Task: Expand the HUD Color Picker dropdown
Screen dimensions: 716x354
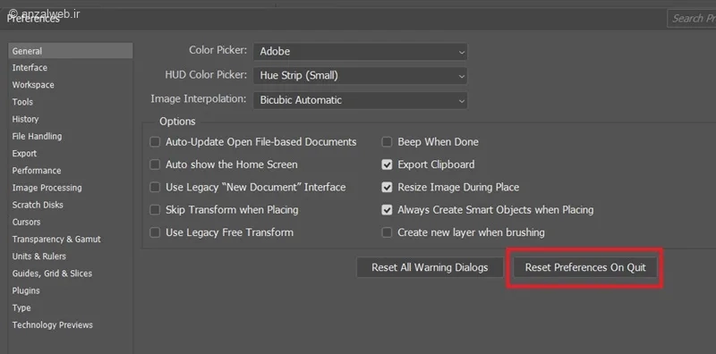Action: [360, 76]
